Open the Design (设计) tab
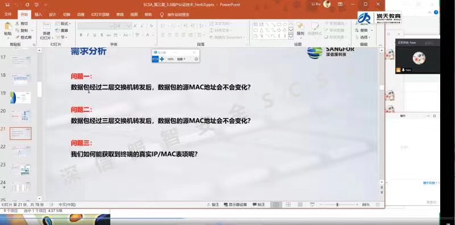455x225 pixels. pos(52,15)
